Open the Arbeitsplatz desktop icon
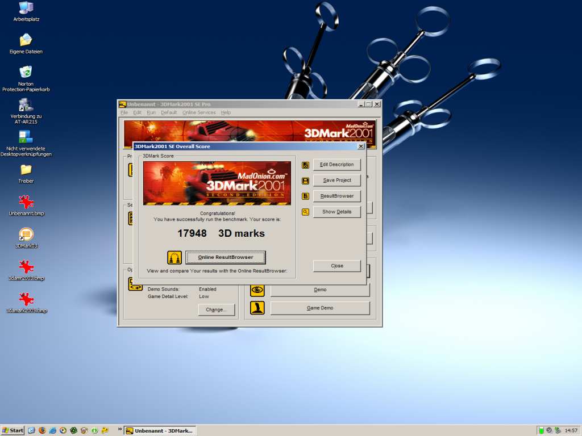The height and width of the screenshot is (436, 582). pos(26,8)
